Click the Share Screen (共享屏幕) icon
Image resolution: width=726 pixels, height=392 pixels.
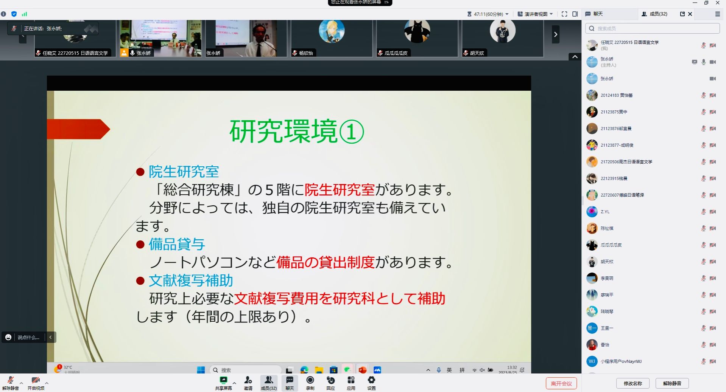coord(223,381)
